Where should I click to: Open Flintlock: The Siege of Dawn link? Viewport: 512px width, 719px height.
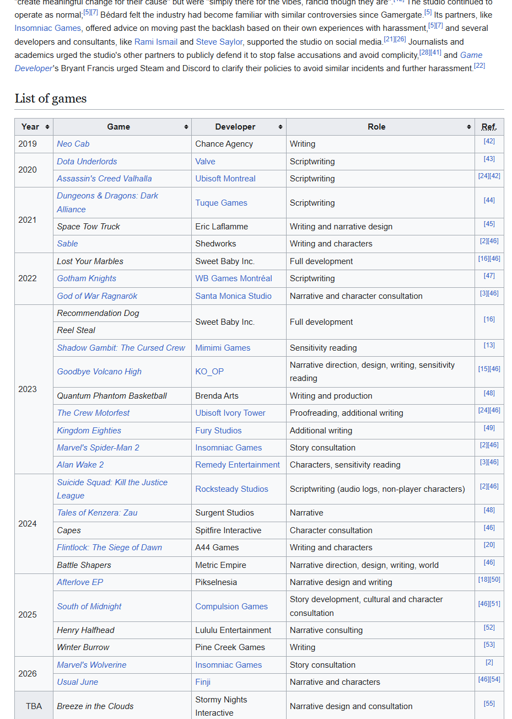click(x=109, y=548)
